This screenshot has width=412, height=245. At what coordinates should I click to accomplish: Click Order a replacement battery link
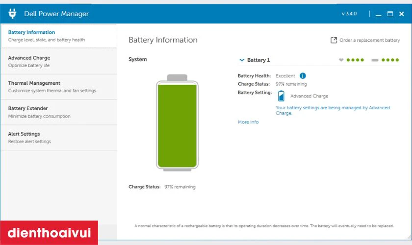point(369,40)
